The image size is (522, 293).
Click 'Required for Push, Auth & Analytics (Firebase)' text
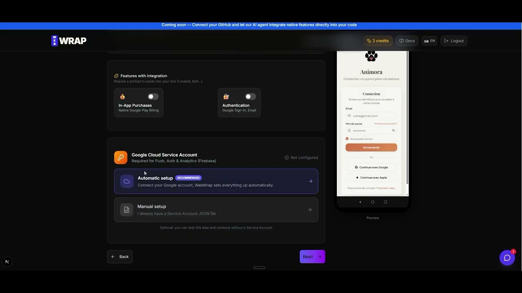(x=174, y=161)
